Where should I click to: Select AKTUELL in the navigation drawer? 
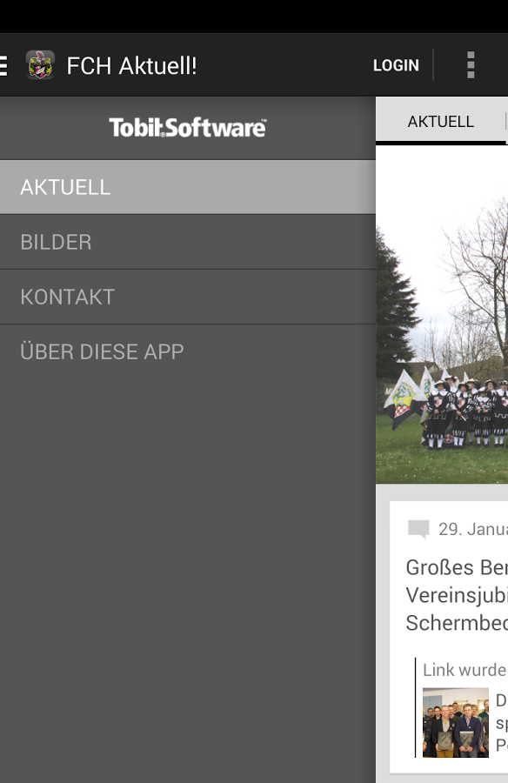click(188, 187)
